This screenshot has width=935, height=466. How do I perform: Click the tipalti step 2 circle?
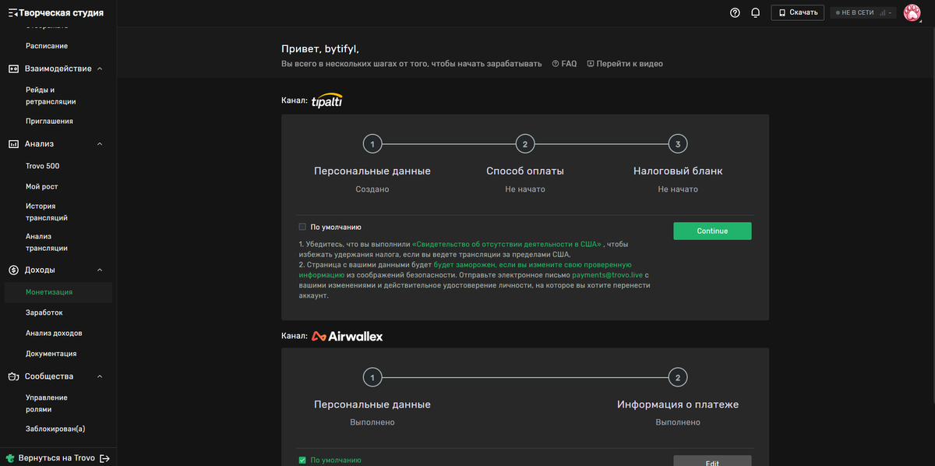coord(525,144)
